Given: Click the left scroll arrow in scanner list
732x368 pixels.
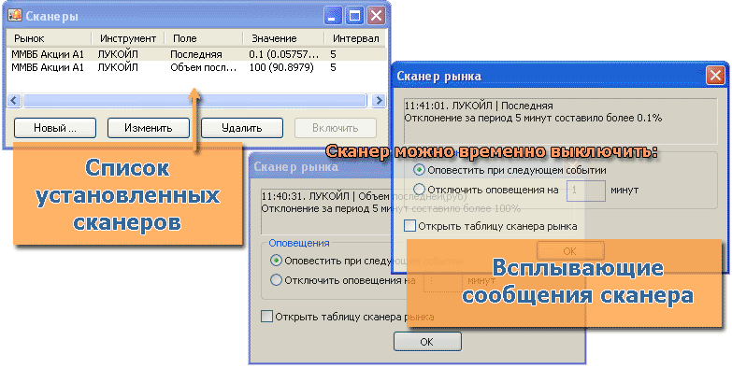Looking at the screenshot, I should tap(13, 100).
